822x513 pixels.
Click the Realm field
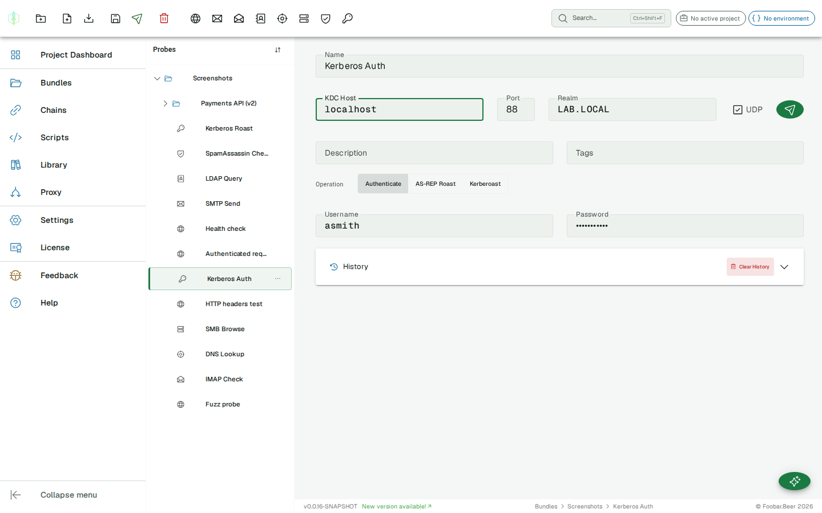pyautogui.click(x=632, y=109)
